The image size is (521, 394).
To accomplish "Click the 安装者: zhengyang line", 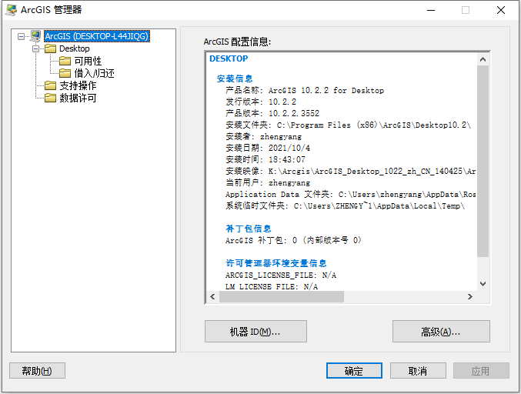I will tap(263, 136).
